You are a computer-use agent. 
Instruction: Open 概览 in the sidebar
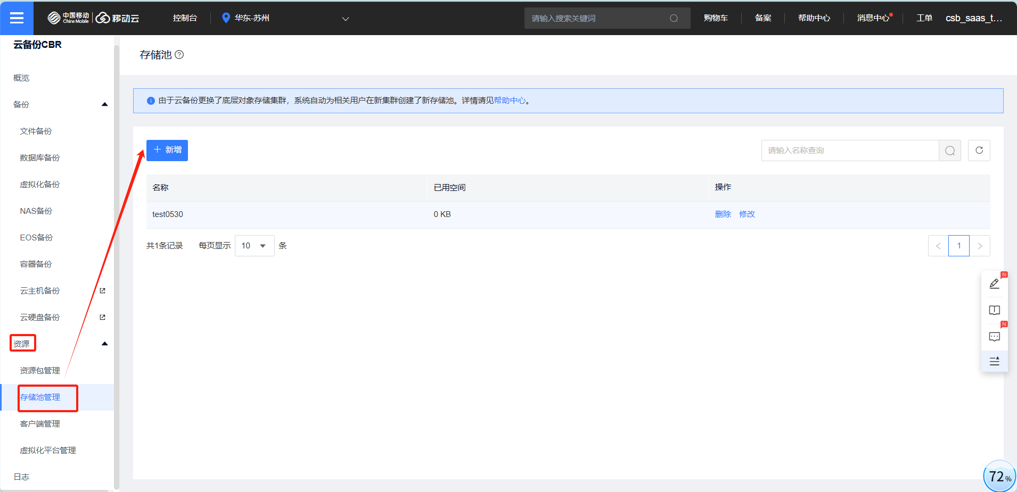[21, 78]
